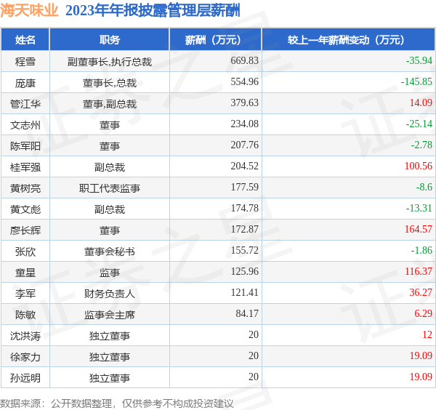Click the 海天味业 company name in title
436x410 pixels.
click(29, 11)
